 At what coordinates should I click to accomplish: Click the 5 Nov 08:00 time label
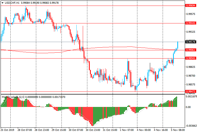point(178,130)
